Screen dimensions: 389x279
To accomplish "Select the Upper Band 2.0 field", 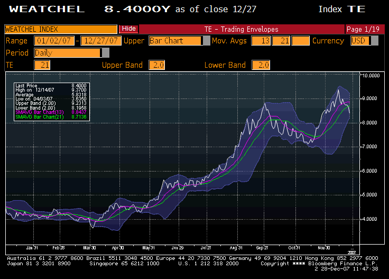I will (x=157, y=65).
